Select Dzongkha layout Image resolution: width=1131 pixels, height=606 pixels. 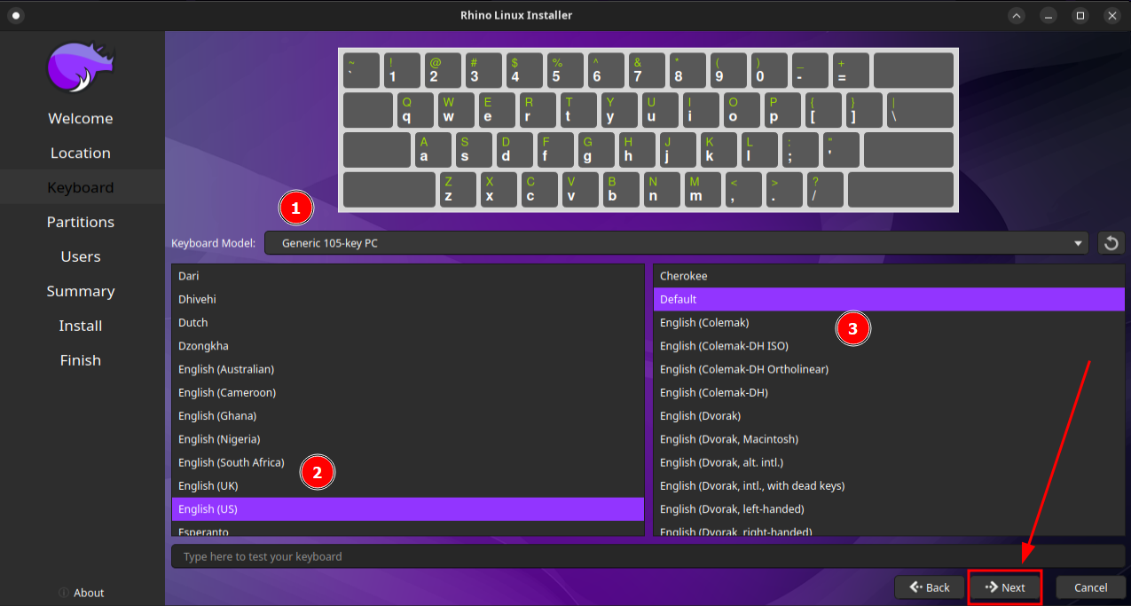pyautogui.click(x=408, y=346)
